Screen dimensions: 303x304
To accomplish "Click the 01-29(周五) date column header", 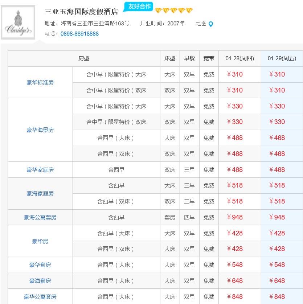I will coord(282,58).
